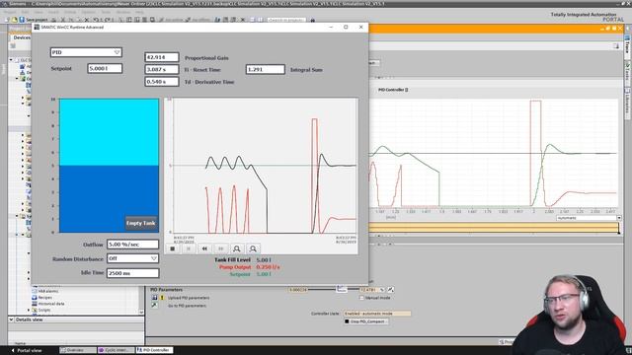Open the Random Disturbance dropdown

(x=132, y=258)
